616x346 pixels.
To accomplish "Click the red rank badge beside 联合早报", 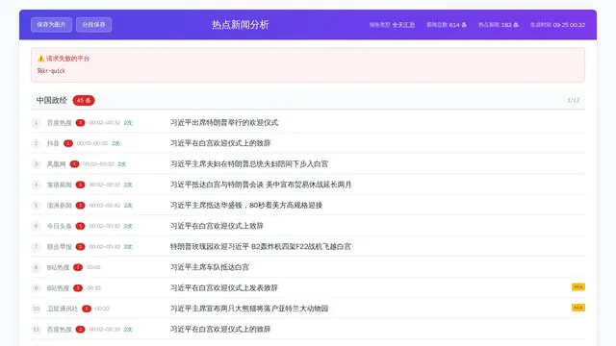I will click(x=80, y=247).
